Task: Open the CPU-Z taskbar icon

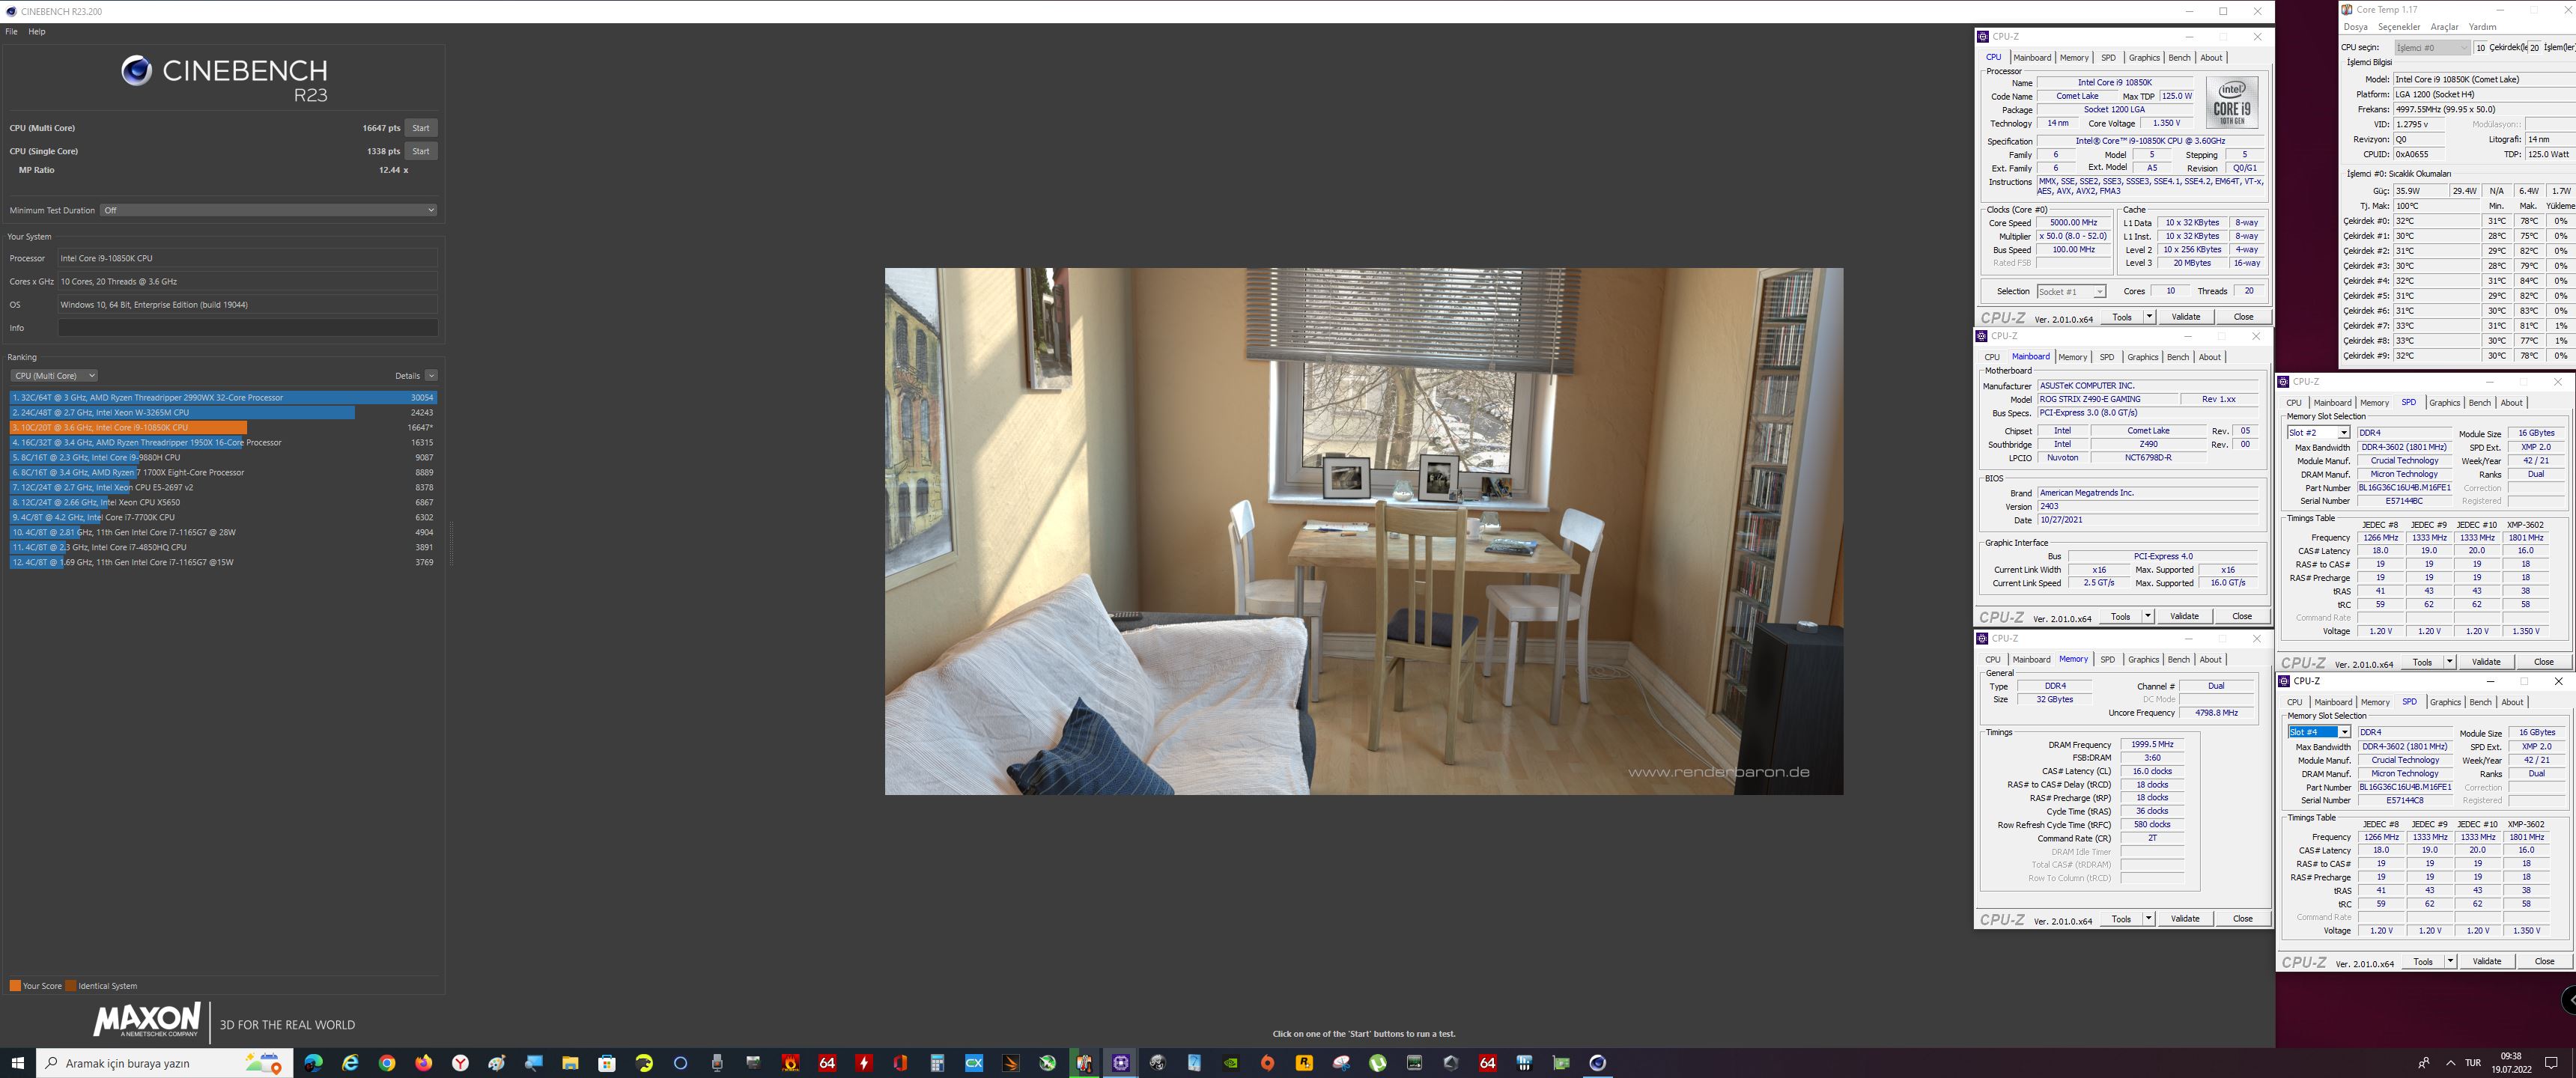Action: click(x=1121, y=1063)
